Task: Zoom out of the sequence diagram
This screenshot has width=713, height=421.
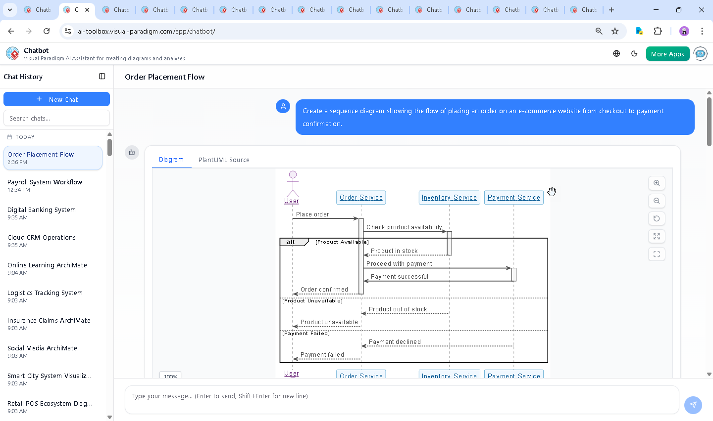Action: coord(657,201)
